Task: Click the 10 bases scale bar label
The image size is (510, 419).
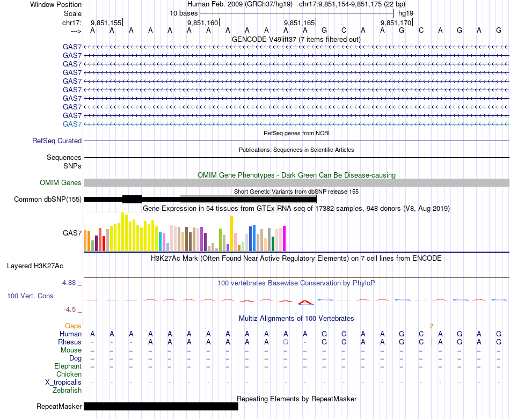Action: (x=184, y=13)
